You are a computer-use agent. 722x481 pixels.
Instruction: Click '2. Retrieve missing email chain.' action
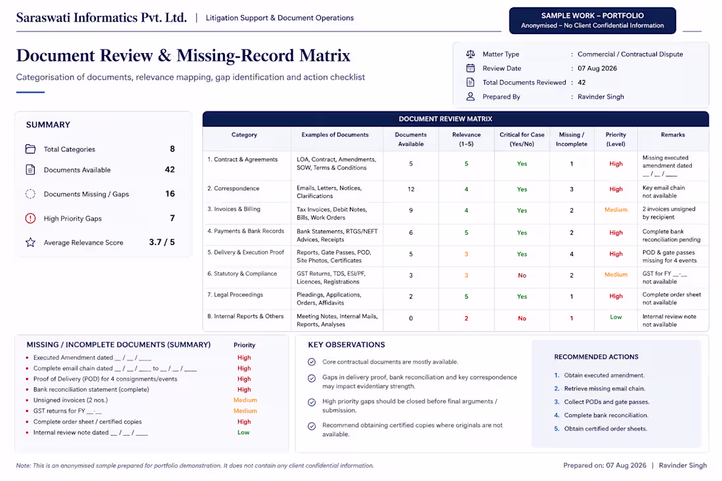coord(599,388)
